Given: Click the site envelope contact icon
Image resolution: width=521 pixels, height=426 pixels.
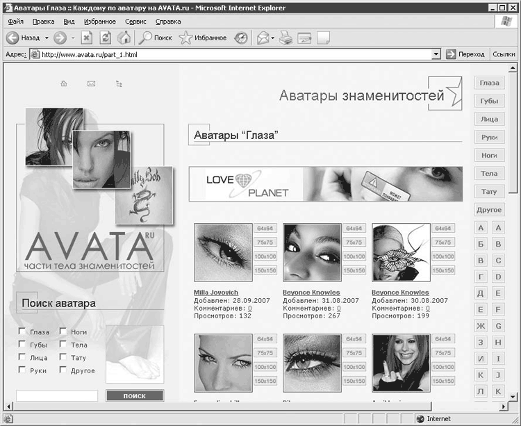Looking at the screenshot, I should [x=92, y=83].
